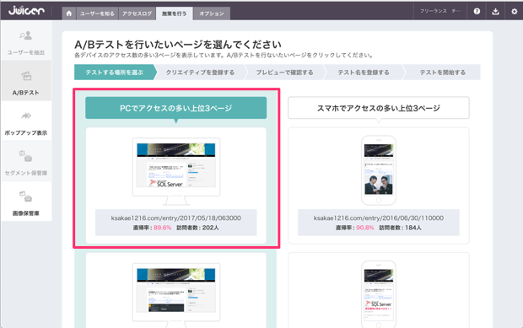The image size is (523, 328).
Task: Select smartphone thumbnail with two men
Action: (x=379, y=170)
